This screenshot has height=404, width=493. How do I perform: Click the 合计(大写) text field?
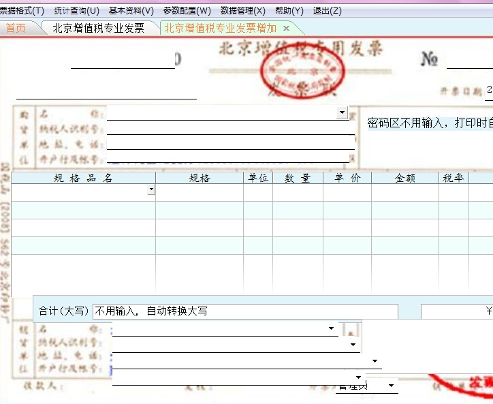245,311
